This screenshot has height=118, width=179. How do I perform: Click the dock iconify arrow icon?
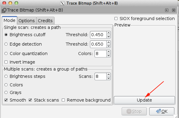point(167,10)
